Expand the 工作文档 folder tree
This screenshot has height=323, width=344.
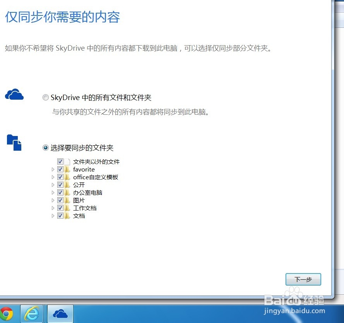pyautogui.click(x=53, y=208)
